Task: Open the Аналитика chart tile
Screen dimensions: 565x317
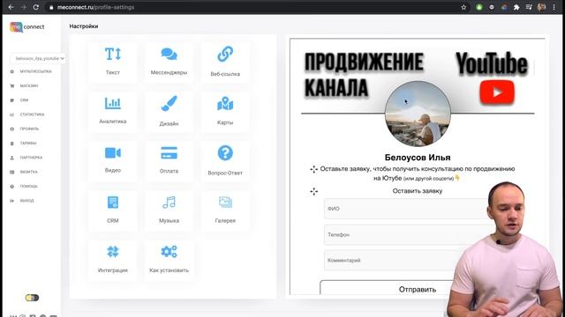Action: click(113, 112)
